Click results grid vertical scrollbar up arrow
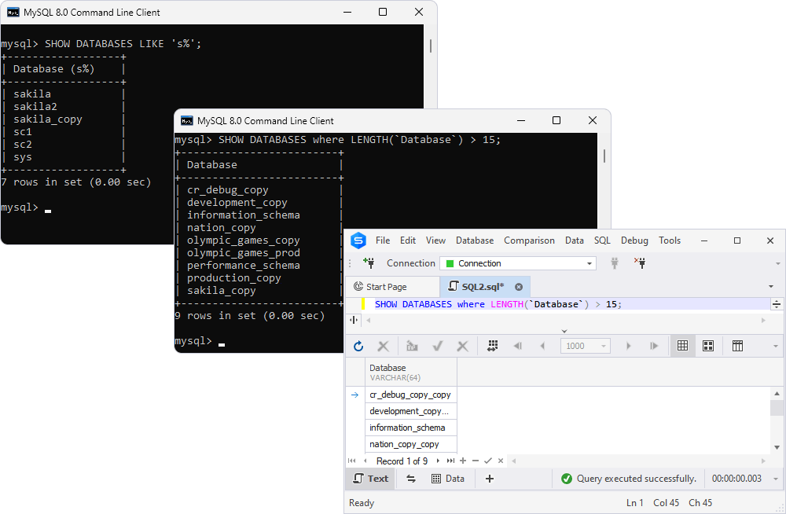This screenshot has width=786, height=514. [x=777, y=394]
